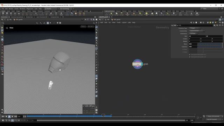
Task: Add a Sky Light from the shelf
Action: click(152, 14)
